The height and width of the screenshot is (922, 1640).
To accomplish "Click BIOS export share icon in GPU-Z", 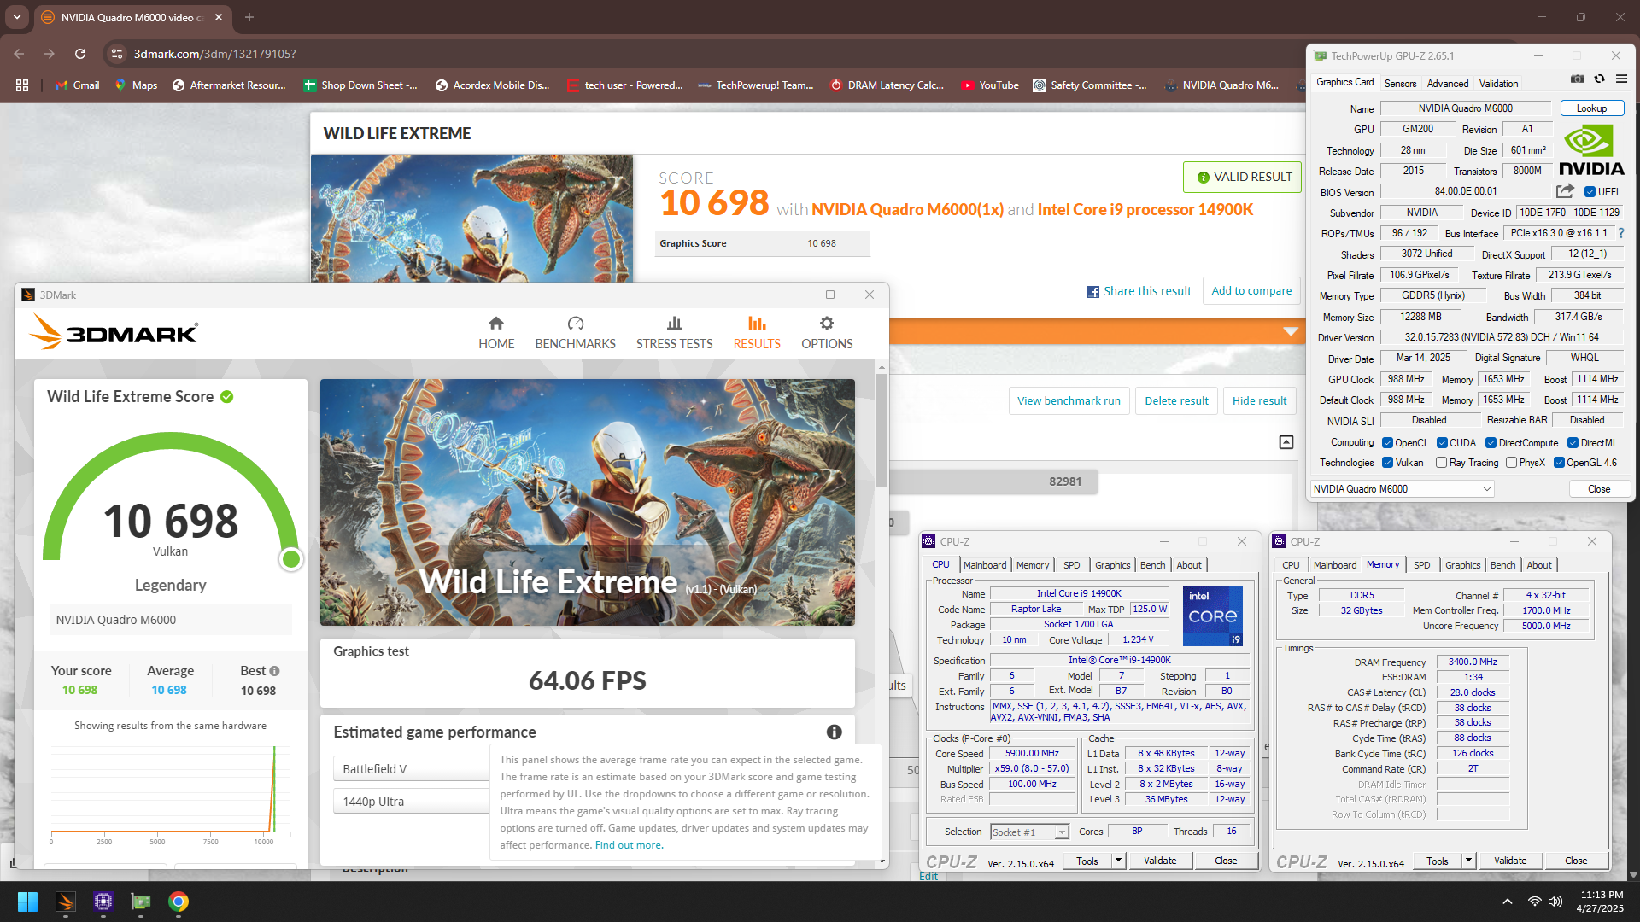I will 1565,191.
